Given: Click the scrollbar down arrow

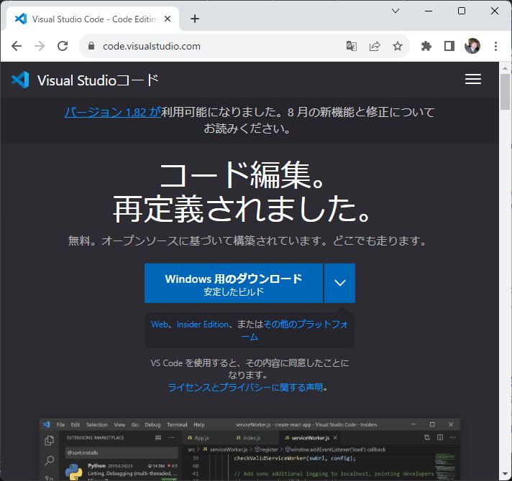Looking at the screenshot, I should coord(505,474).
